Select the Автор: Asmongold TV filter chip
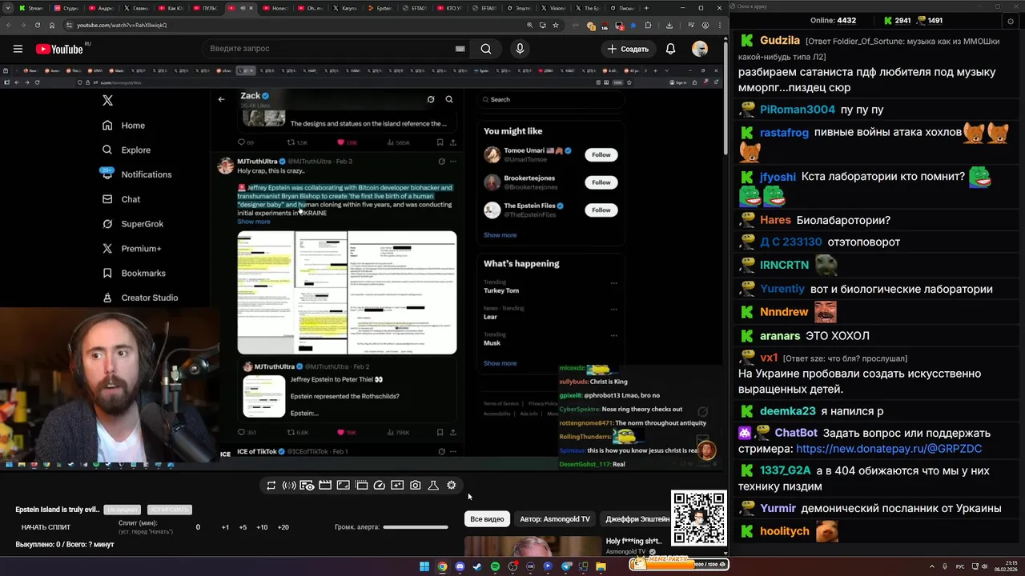Image resolution: width=1025 pixels, height=576 pixels. coord(555,519)
